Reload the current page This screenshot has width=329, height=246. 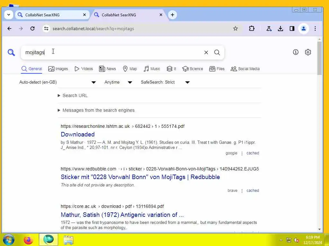tap(32, 29)
